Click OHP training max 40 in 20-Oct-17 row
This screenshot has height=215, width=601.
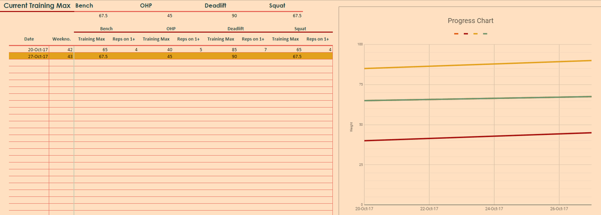click(x=169, y=49)
